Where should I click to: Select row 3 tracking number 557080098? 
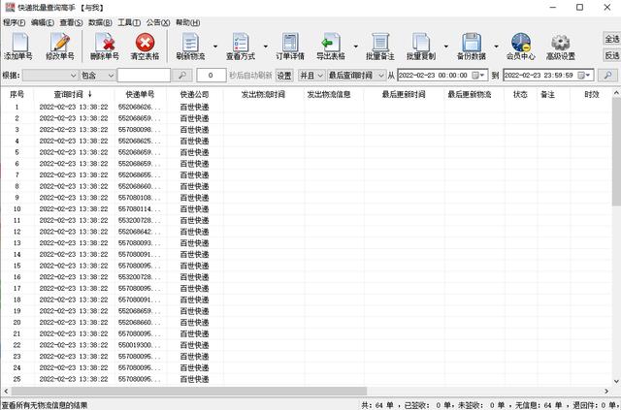click(x=140, y=130)
